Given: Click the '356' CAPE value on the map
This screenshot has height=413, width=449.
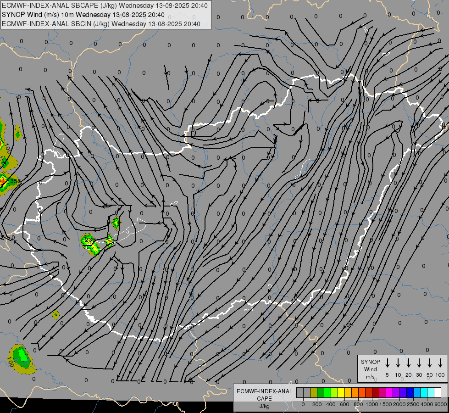Looking at the screenshot, I should click(x=16, y=181).
